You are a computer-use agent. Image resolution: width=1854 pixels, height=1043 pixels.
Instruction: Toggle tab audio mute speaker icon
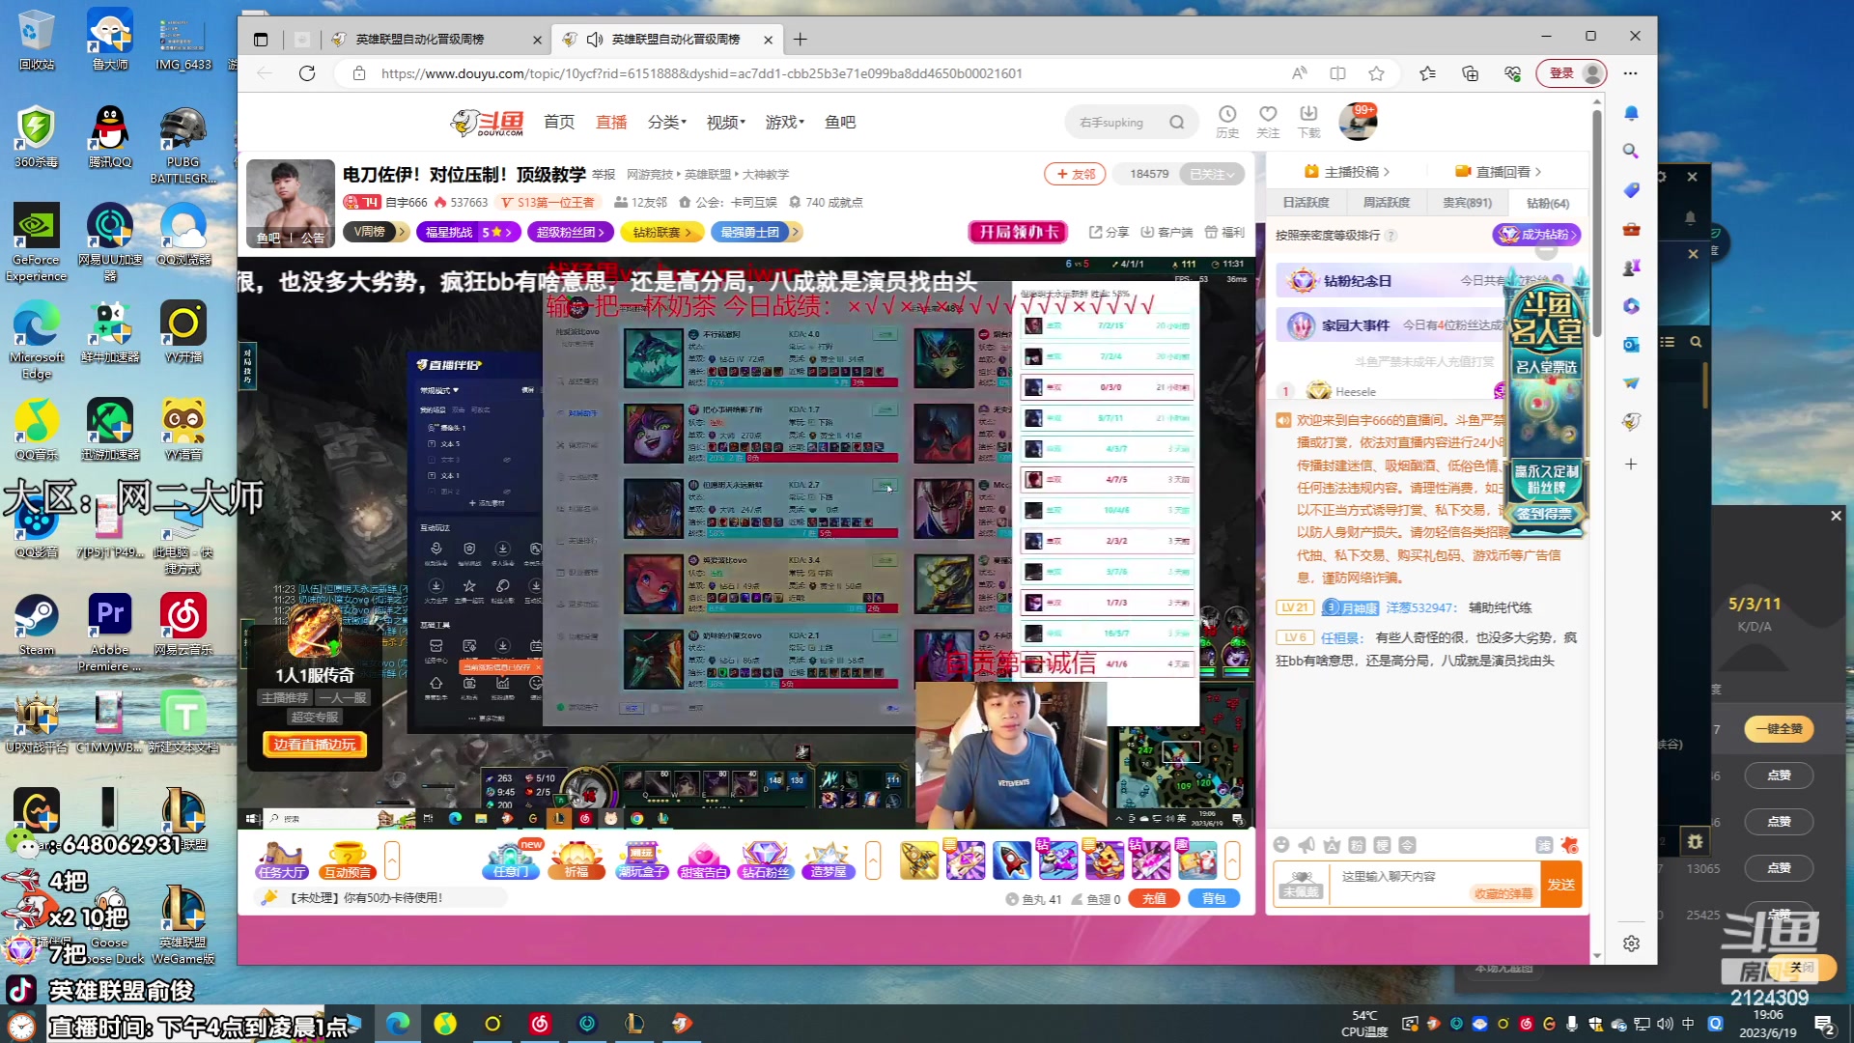594,40
